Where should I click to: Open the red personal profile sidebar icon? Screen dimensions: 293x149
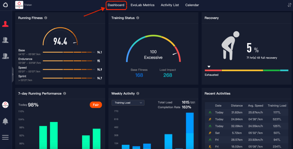pos(5,24)
